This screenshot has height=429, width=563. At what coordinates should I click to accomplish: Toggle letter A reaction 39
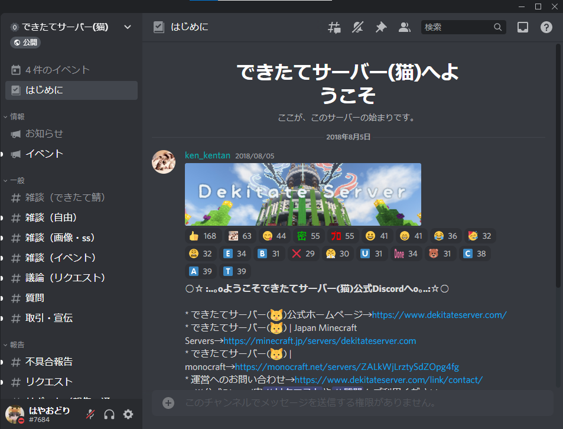201,271
